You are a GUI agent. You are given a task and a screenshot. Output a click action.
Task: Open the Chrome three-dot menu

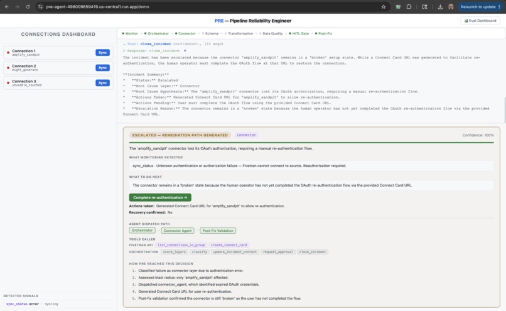click(499, 7)
